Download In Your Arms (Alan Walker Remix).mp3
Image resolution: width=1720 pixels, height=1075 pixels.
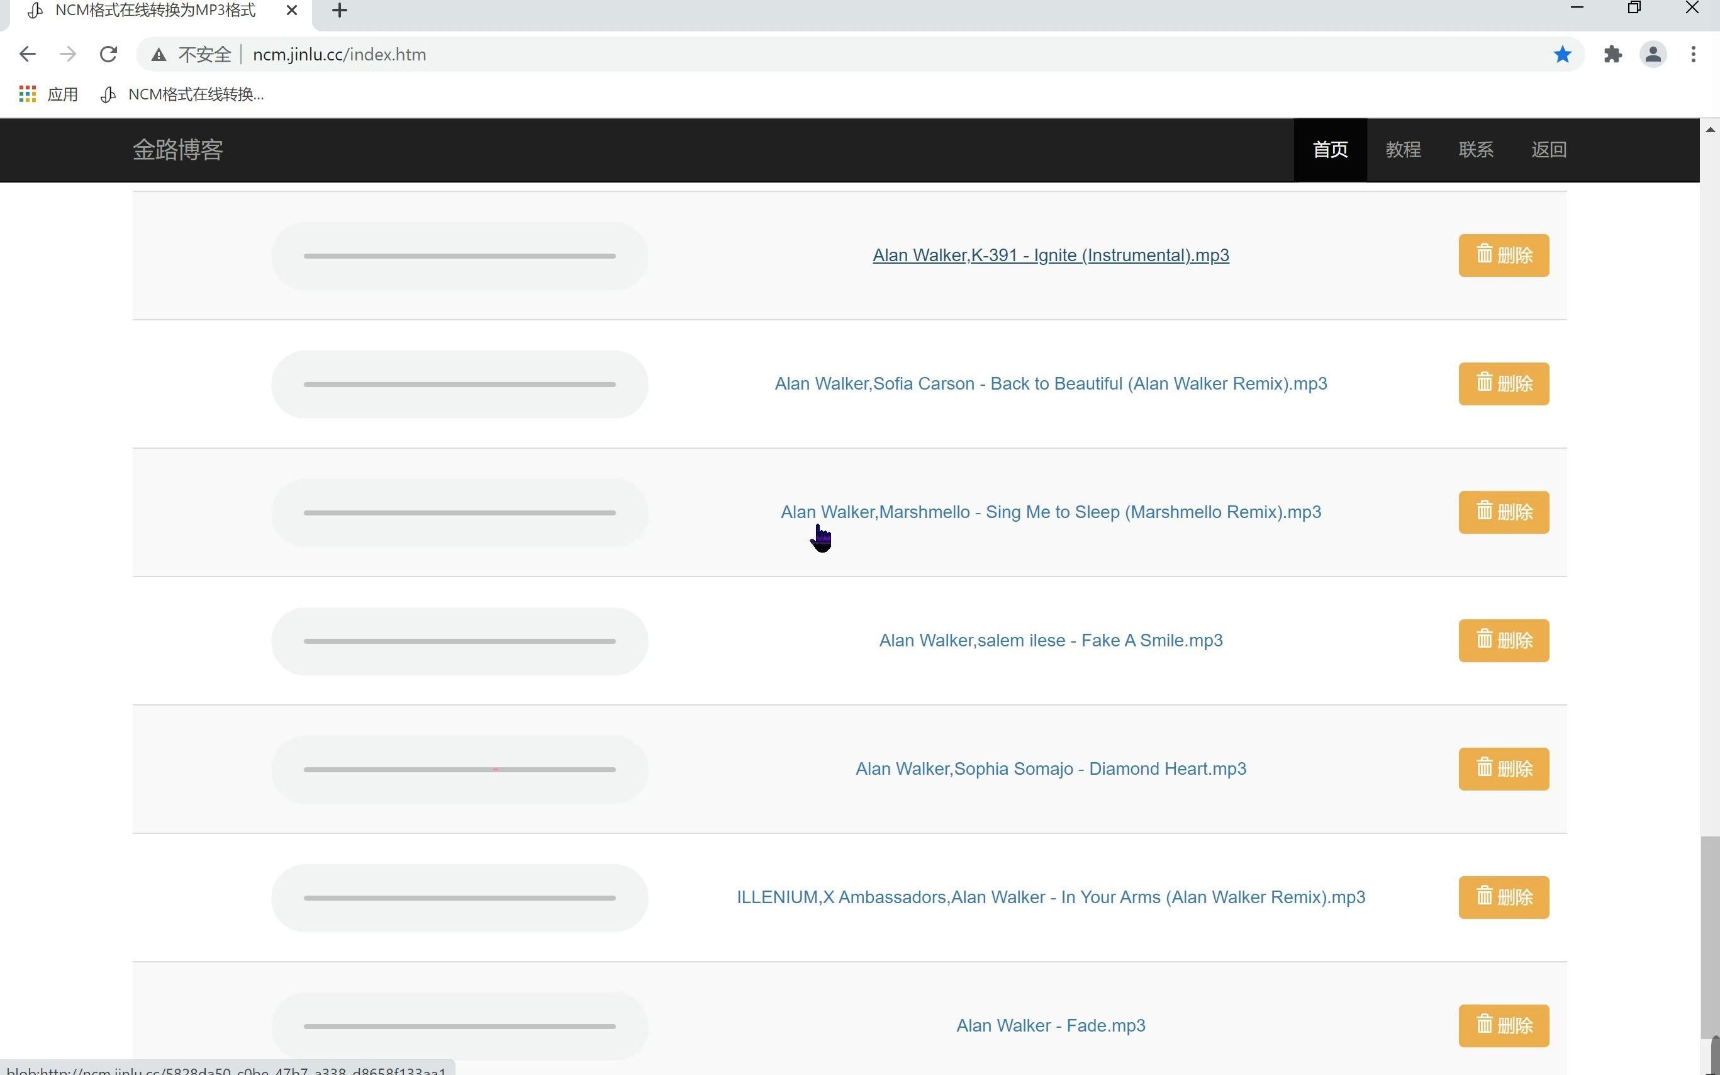point(1051,898)
